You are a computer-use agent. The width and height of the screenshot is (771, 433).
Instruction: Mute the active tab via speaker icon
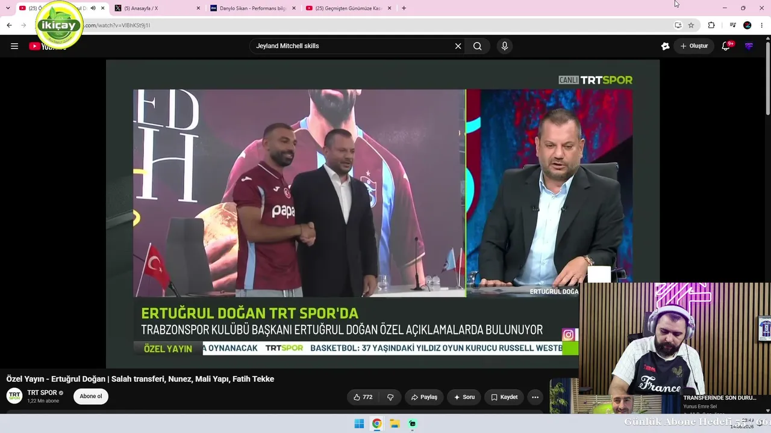point(93,8)
